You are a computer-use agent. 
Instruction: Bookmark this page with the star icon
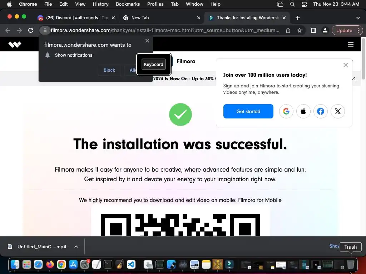tap(300, 31)
